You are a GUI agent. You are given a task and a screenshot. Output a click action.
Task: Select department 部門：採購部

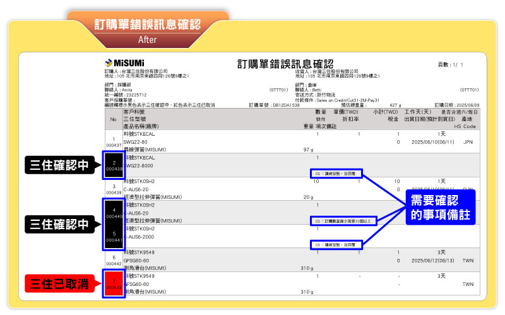[117, 85]
